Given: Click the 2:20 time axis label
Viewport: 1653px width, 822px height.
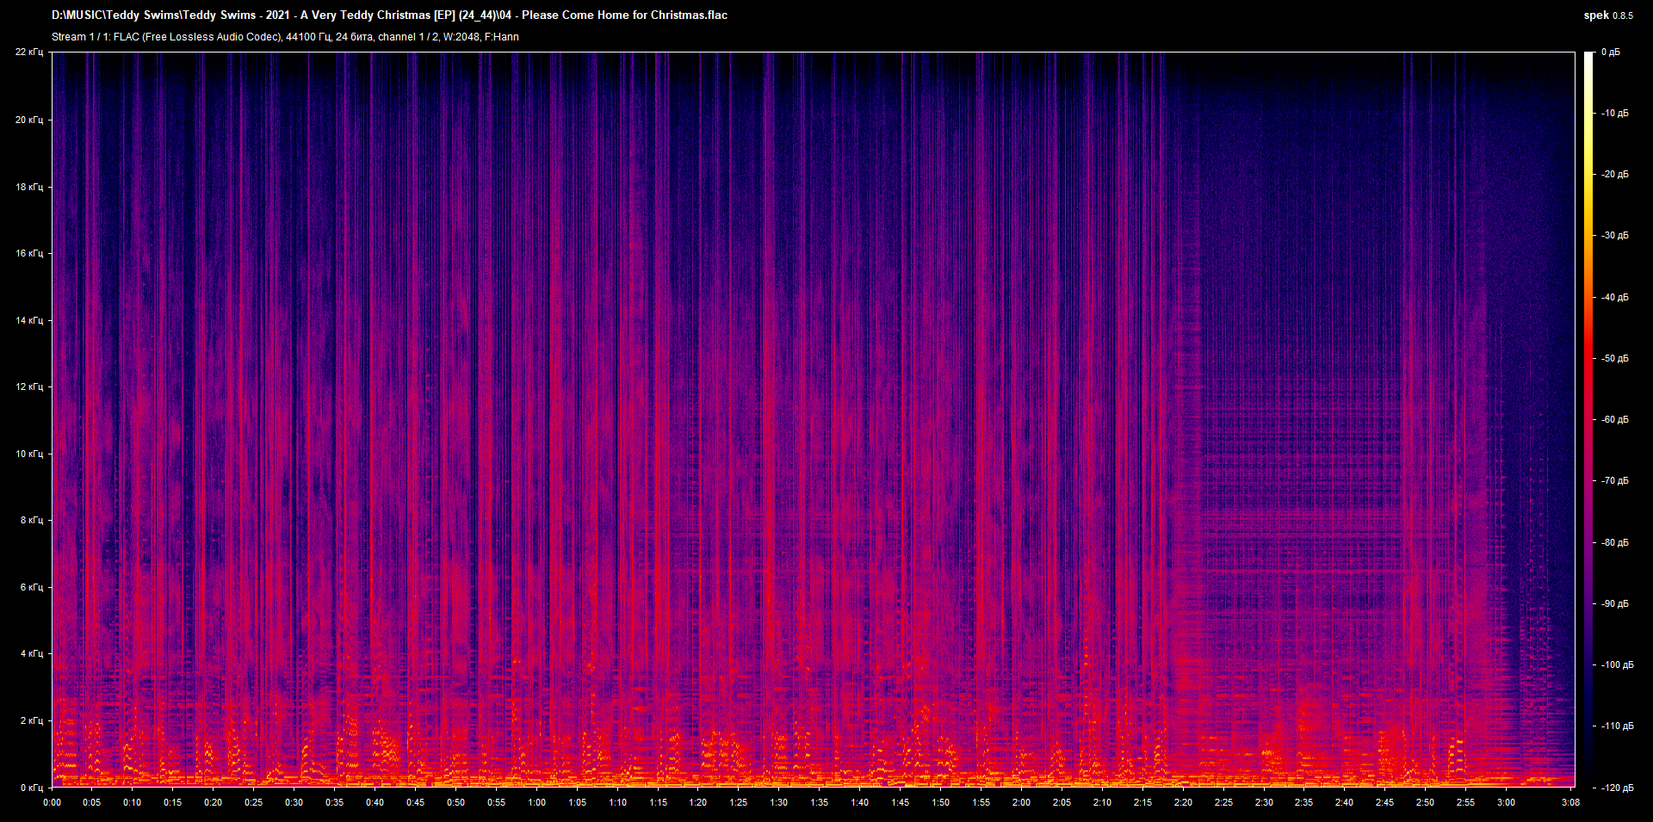Looking at the screenshot, I should point(1183,802).
